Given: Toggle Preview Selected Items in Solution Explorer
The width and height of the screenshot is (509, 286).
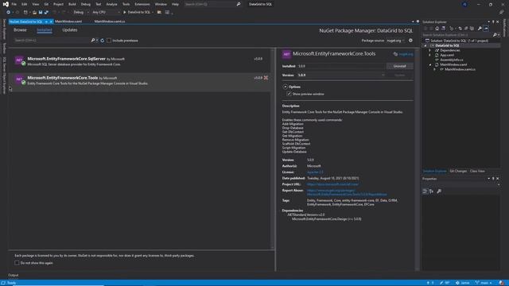Looking at the screenshot, I should point(486,29).
